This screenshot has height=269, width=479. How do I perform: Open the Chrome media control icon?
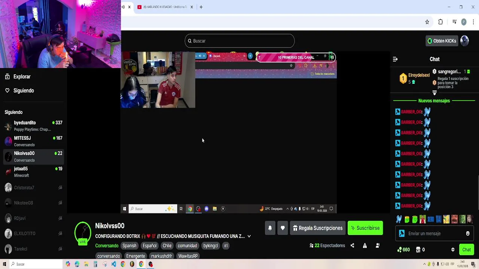pos(454,22)
